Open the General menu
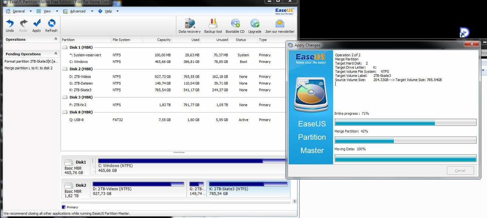 click(19, 11)
